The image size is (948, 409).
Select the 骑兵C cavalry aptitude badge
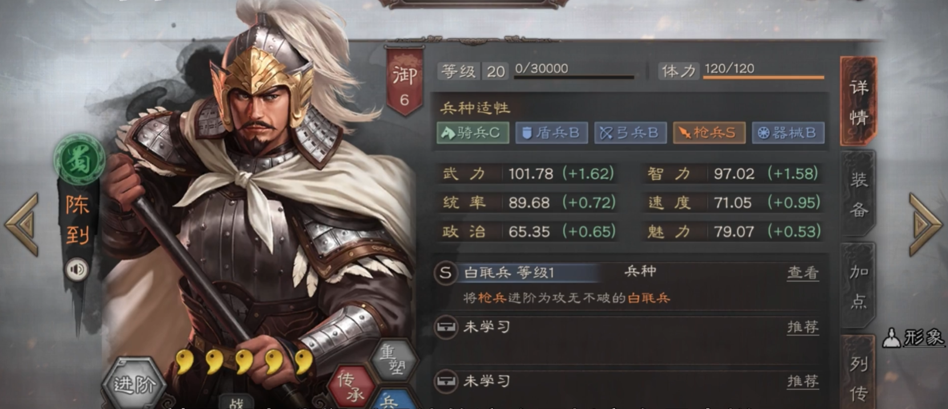[x=473, y=133]
